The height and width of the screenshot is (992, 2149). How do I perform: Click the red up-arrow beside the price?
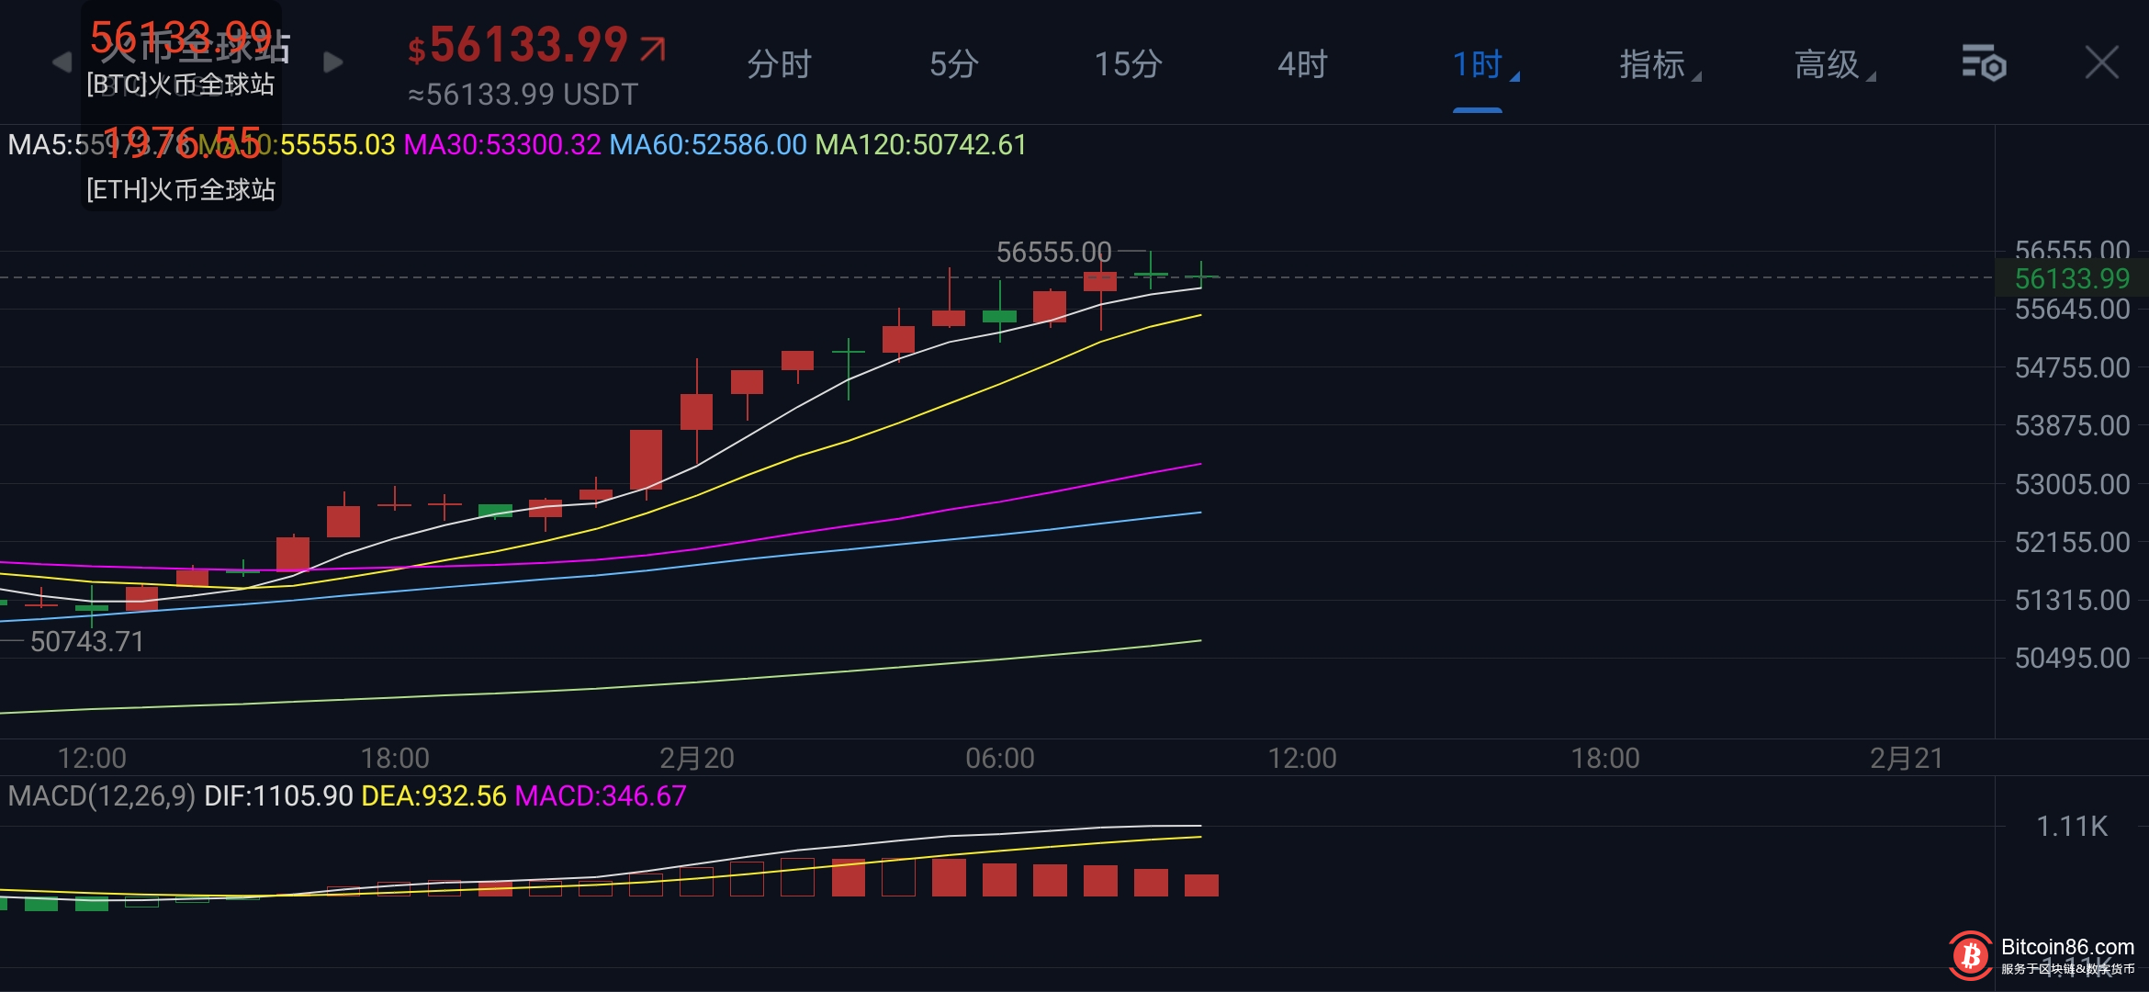[x=653, y=47]
